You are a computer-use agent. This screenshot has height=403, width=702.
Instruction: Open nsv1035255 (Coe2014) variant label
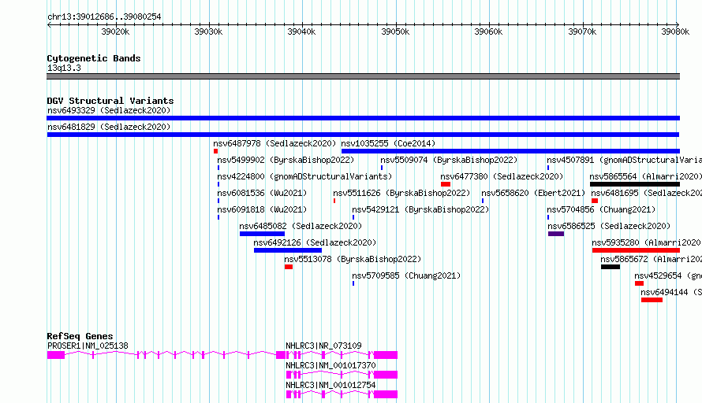[388, 143]
